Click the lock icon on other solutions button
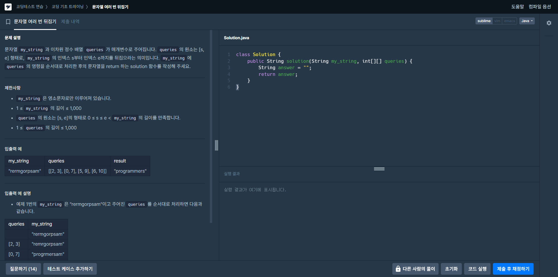Image resolution: width=558 pixels, height=277 pixels. point(398,269)
